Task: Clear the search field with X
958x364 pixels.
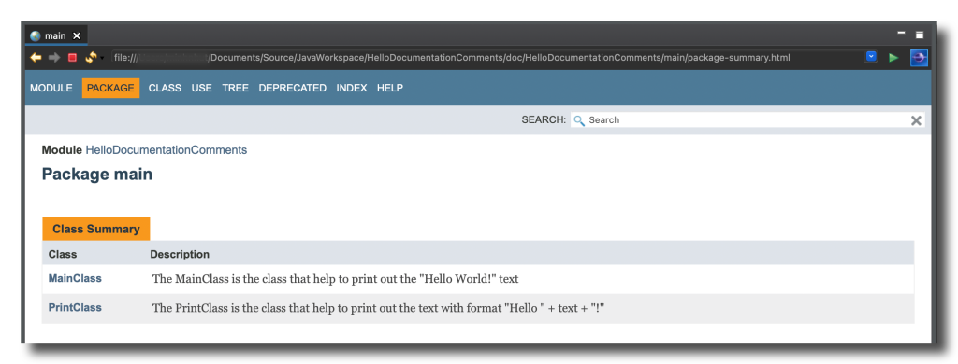Action: click(x=916, y=120)
